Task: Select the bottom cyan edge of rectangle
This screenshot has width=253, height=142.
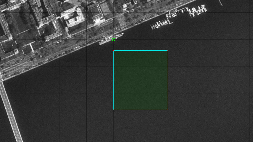Action: (141, 110)
